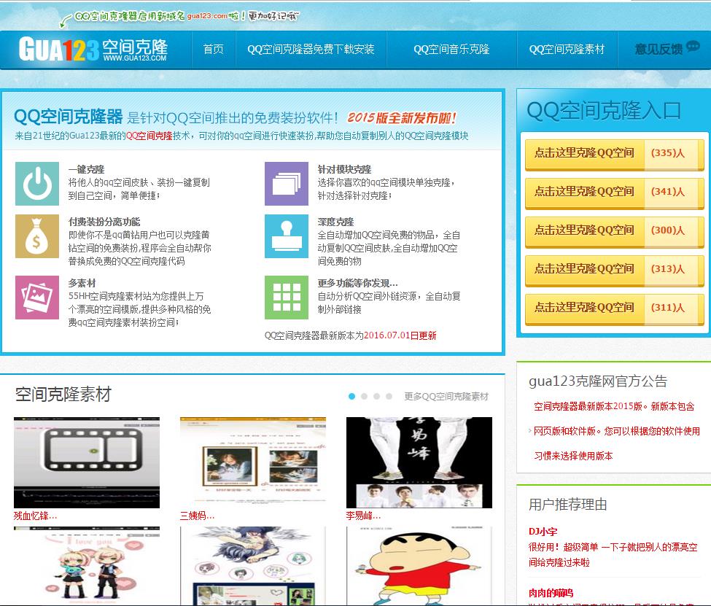711x606 pixels.
Task: Open the 首页 navigation item
Action: 213,49
